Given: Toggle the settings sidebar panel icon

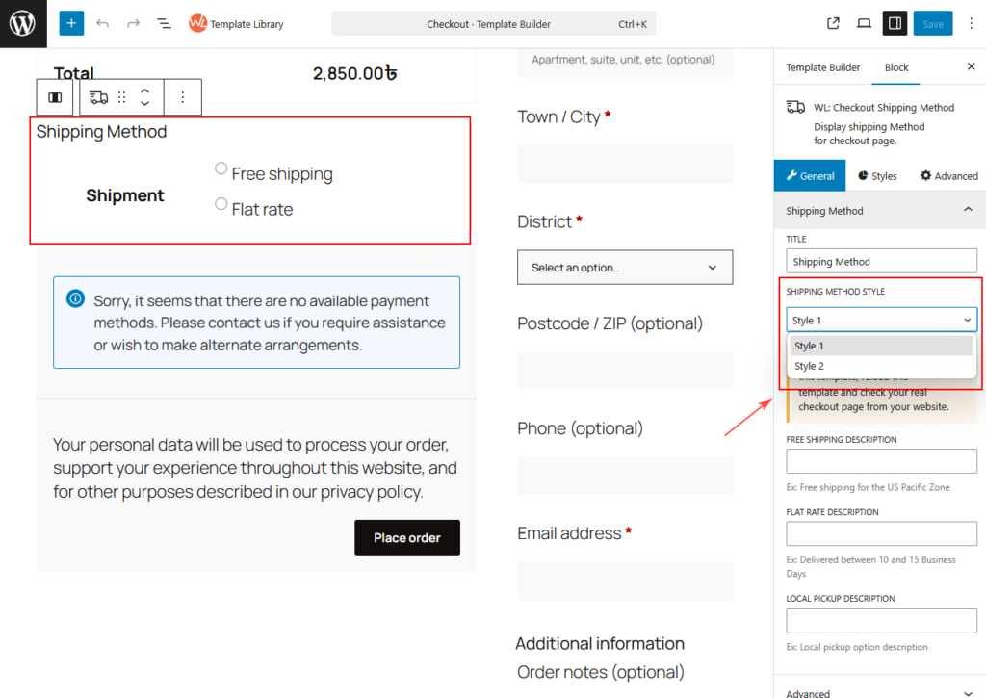Looking at the screenshot, I should 895,23.
